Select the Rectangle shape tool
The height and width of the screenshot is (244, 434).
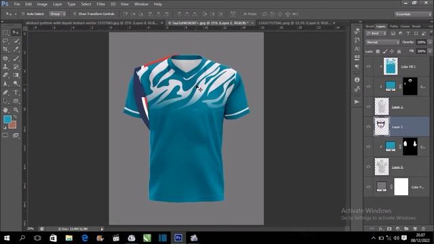tap(16, 101)
